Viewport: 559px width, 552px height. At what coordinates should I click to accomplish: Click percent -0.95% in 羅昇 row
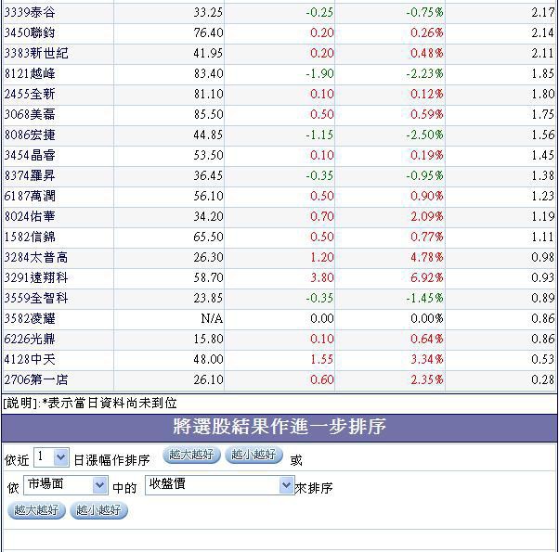[x=424, y=175]
